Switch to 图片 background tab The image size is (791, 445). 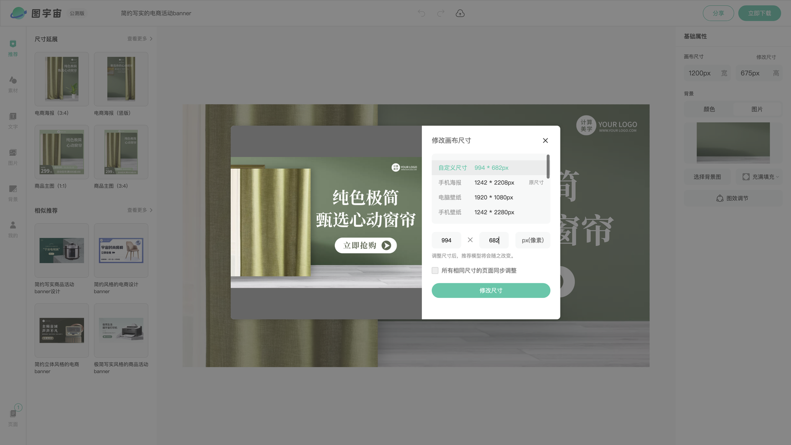(x=757, y=109)
